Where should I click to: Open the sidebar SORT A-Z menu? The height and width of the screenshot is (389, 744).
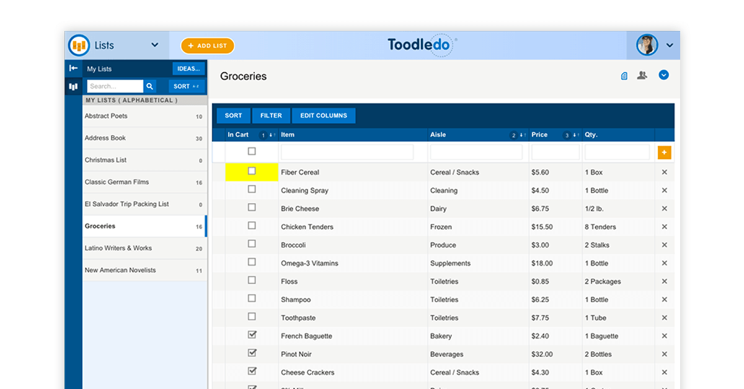[187, 86]
